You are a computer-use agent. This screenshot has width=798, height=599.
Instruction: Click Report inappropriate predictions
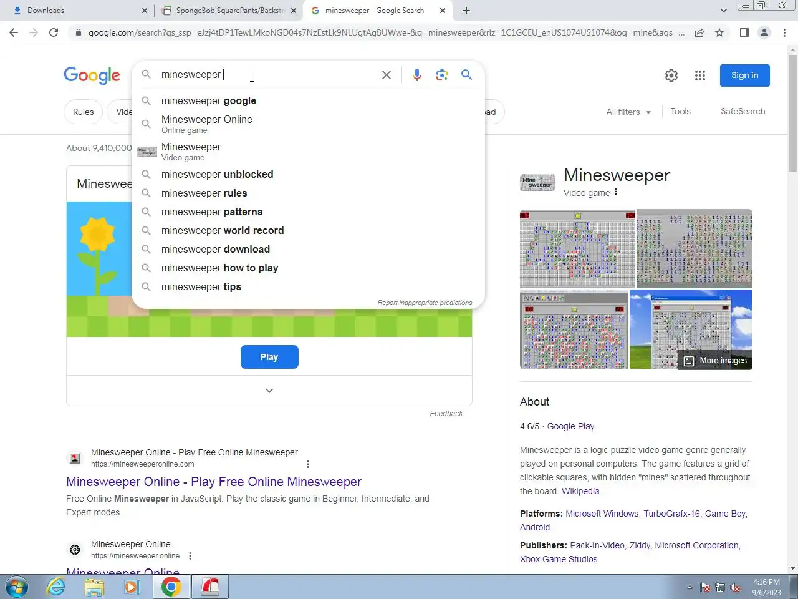tap(425, 303)
